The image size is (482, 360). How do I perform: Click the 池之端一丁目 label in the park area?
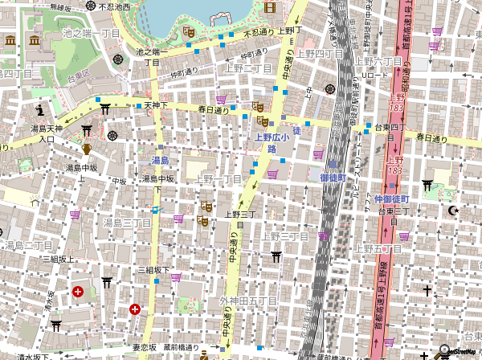(91, 33)
